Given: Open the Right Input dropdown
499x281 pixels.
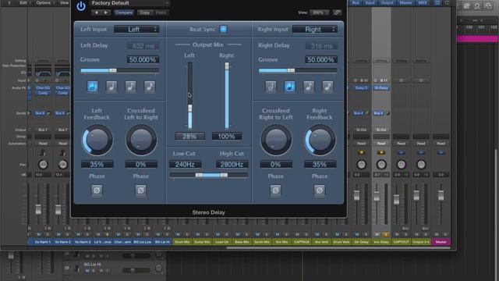Looking at the screenshot, I should pos(315,30).
